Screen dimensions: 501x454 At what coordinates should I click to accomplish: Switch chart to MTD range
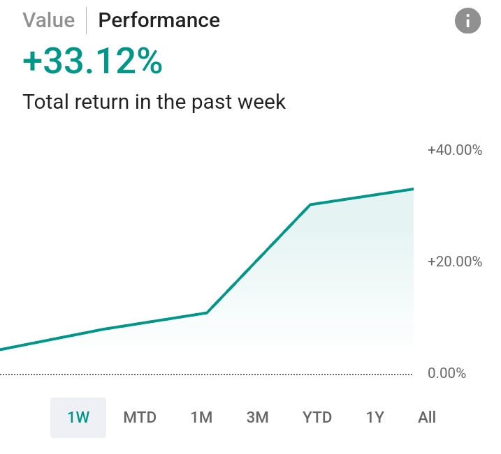pos(140,418)
